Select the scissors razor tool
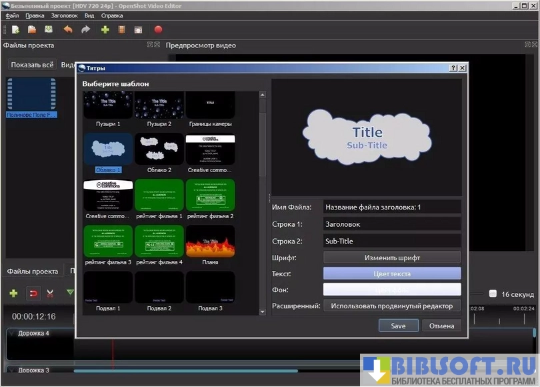540x387 pixels. (x=49, y=293)
